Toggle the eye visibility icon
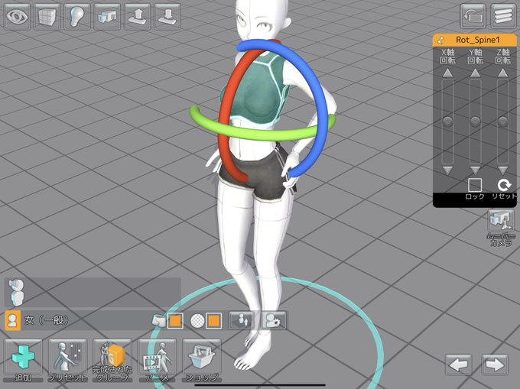The height and width of the screenshot is (389, 520). tap(18, 16)
